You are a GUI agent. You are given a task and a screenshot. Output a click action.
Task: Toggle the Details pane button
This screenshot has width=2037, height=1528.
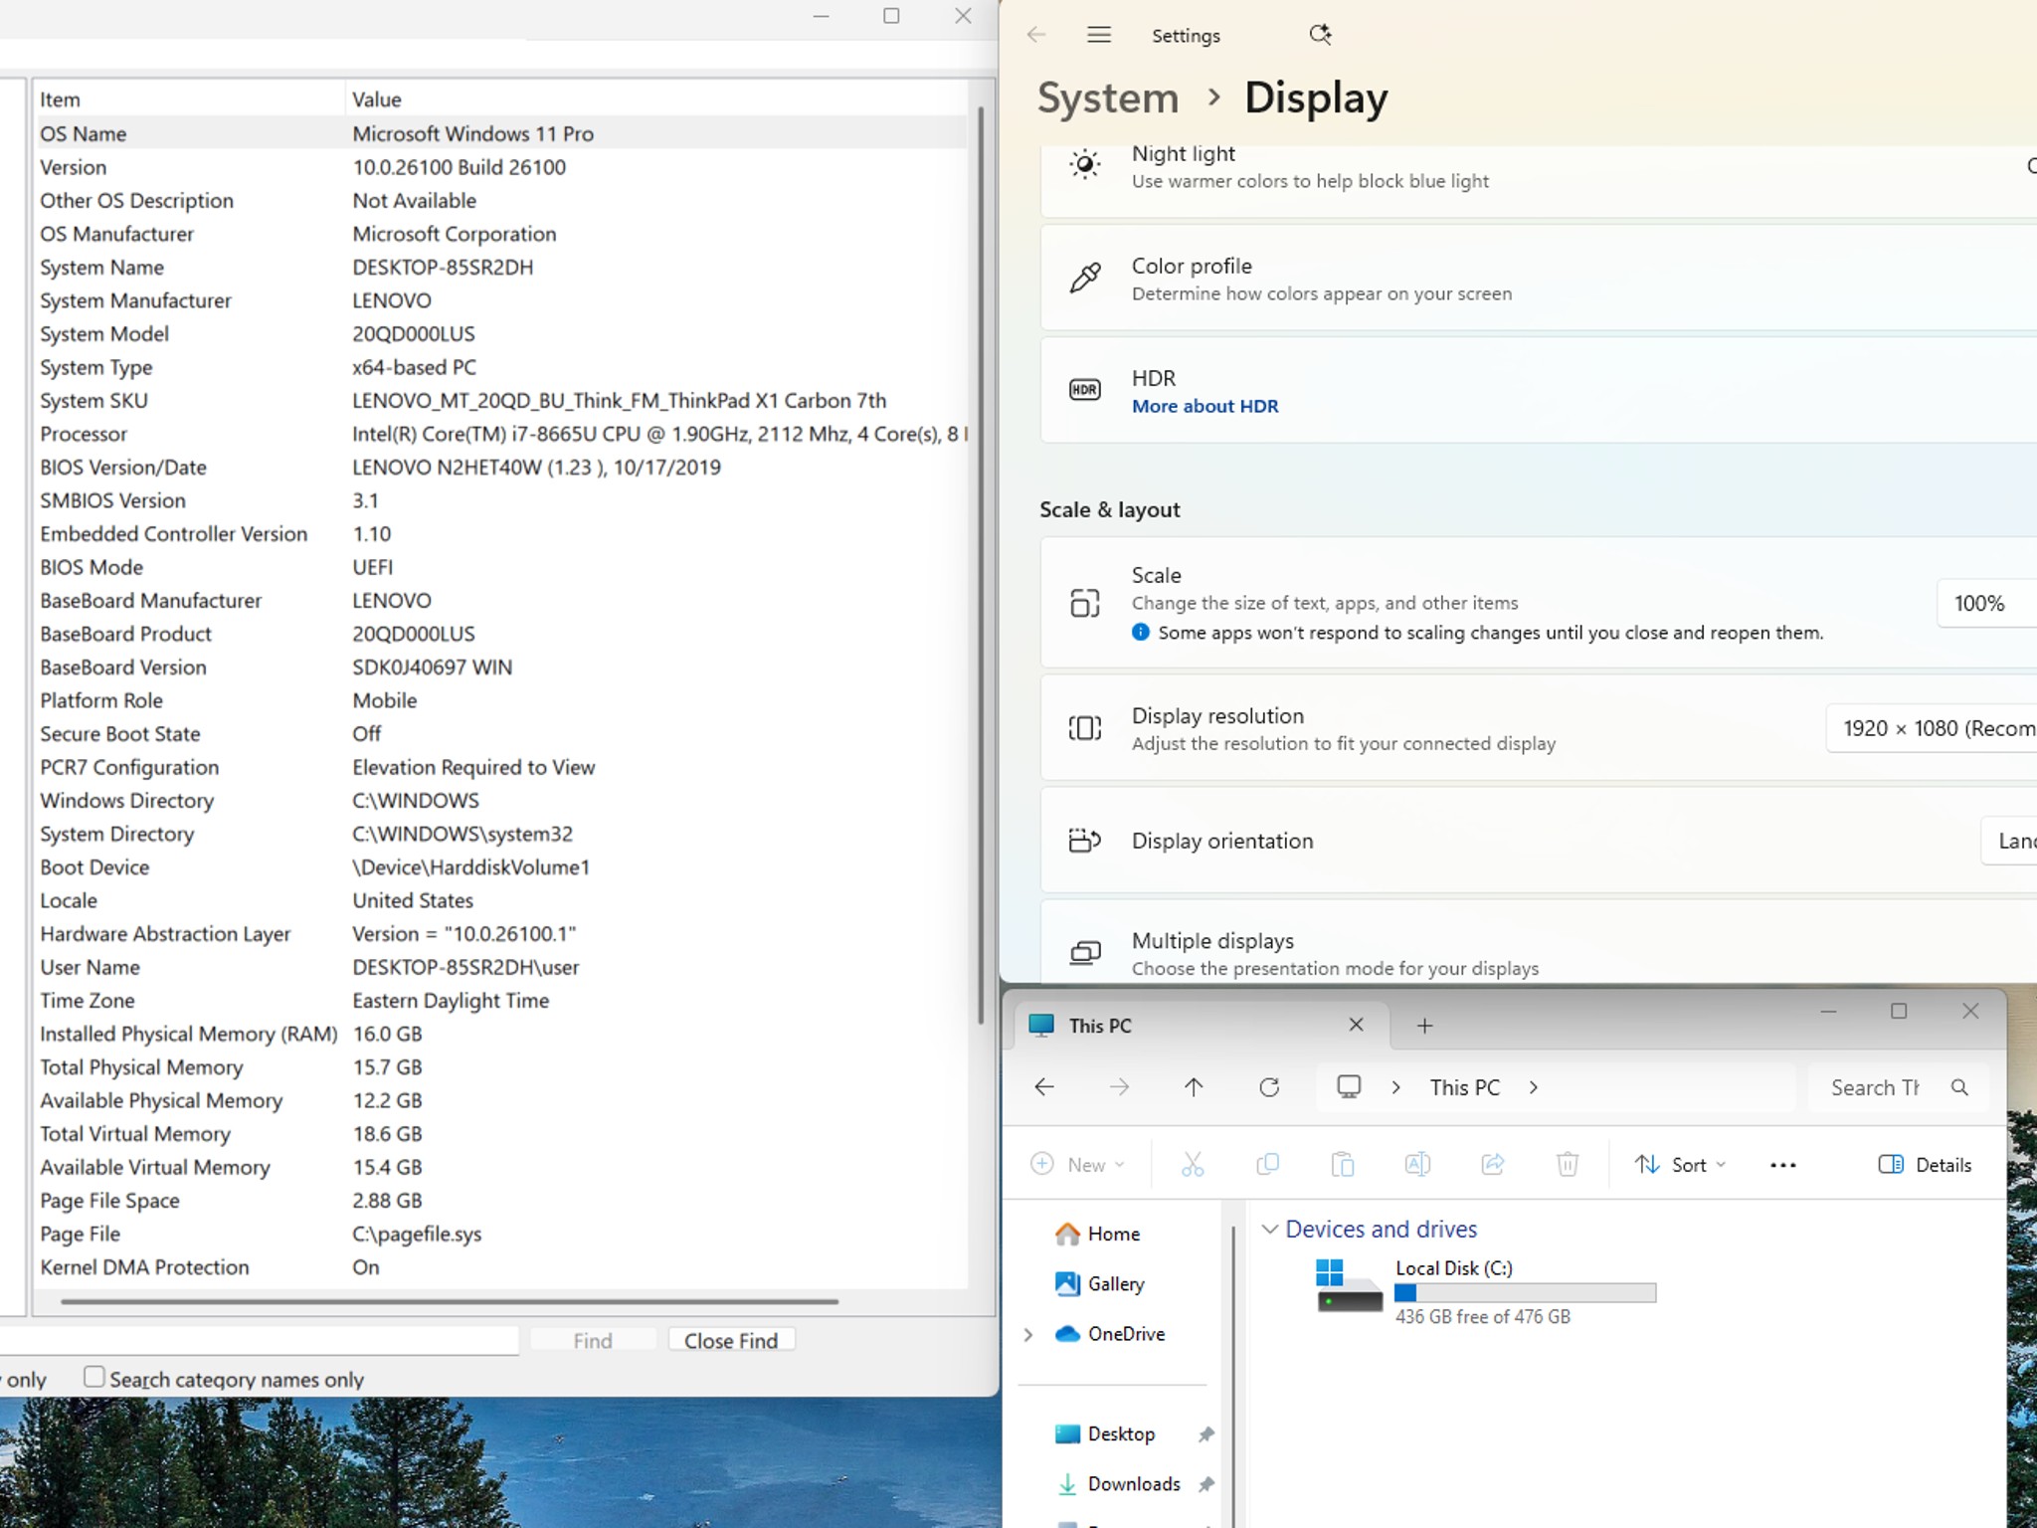[1925, 1165]
